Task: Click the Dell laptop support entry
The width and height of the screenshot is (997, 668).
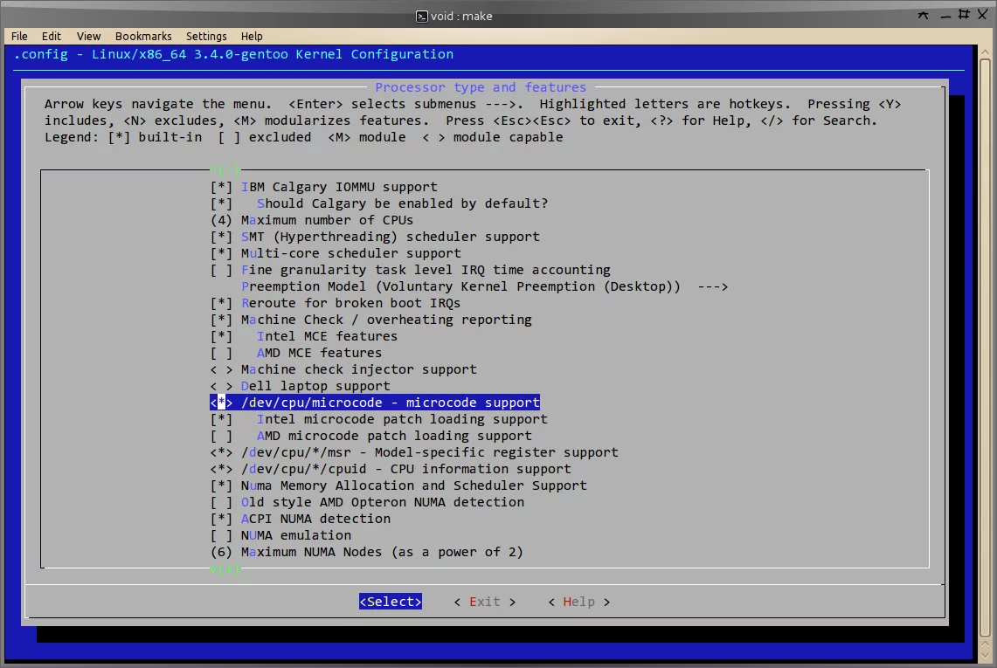Action: coord(315,386)
